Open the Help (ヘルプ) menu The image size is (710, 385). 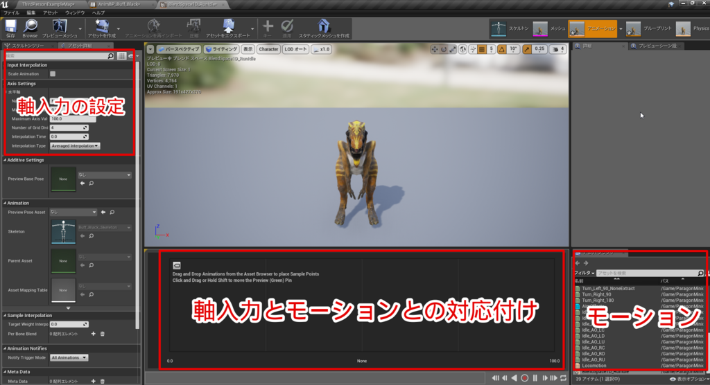point(98,12)
